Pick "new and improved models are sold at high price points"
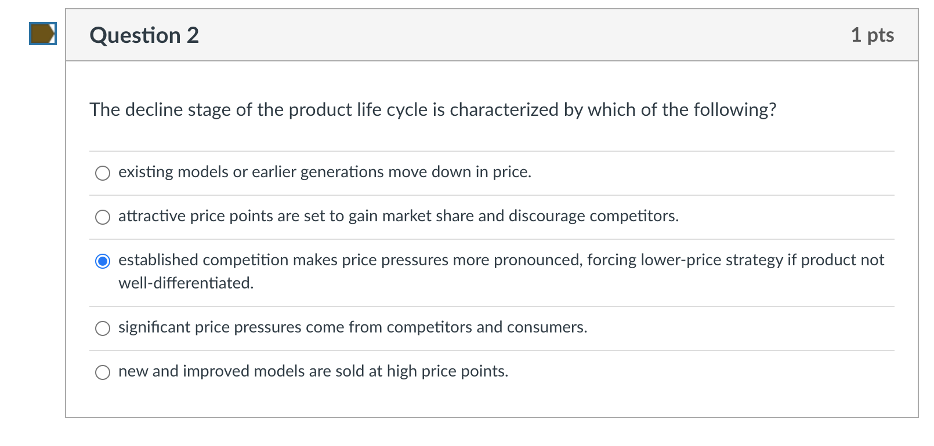934x446 pixels. (102, 372)
